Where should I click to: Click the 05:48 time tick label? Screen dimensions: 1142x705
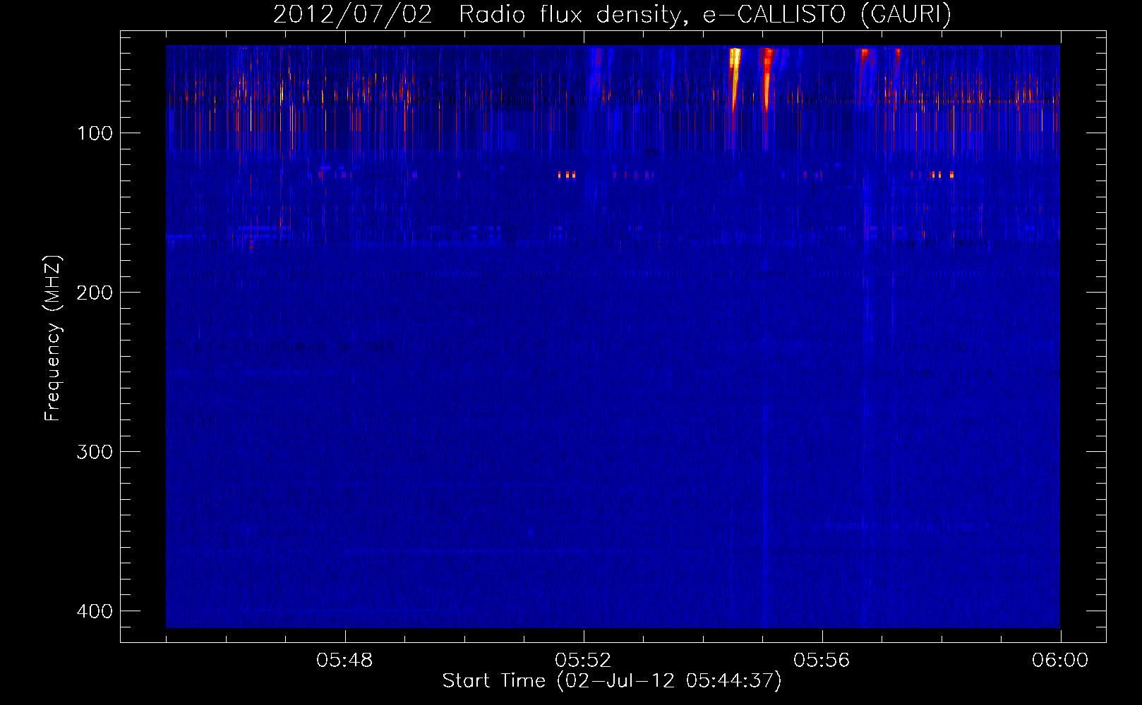point(344,661)
